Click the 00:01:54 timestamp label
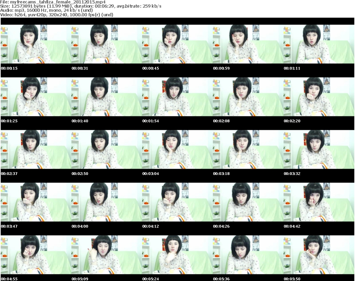Image resolution: width=355 pixels, height=281 pixels. (150, 121)
